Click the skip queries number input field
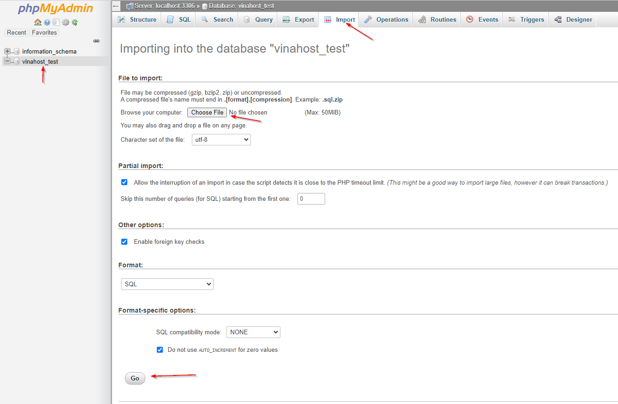The image size is (618, 404). (x=311, y=199)
